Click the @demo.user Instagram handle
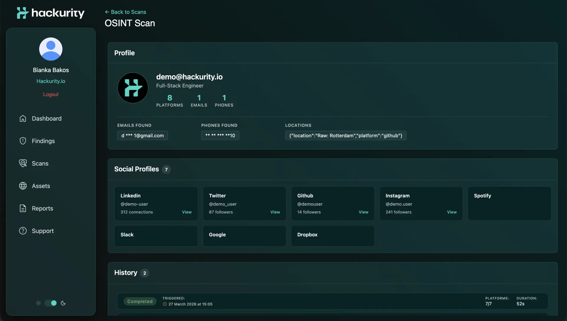Image resolution: width=567 pixels, height=321 pixels. tap(399, 204)
